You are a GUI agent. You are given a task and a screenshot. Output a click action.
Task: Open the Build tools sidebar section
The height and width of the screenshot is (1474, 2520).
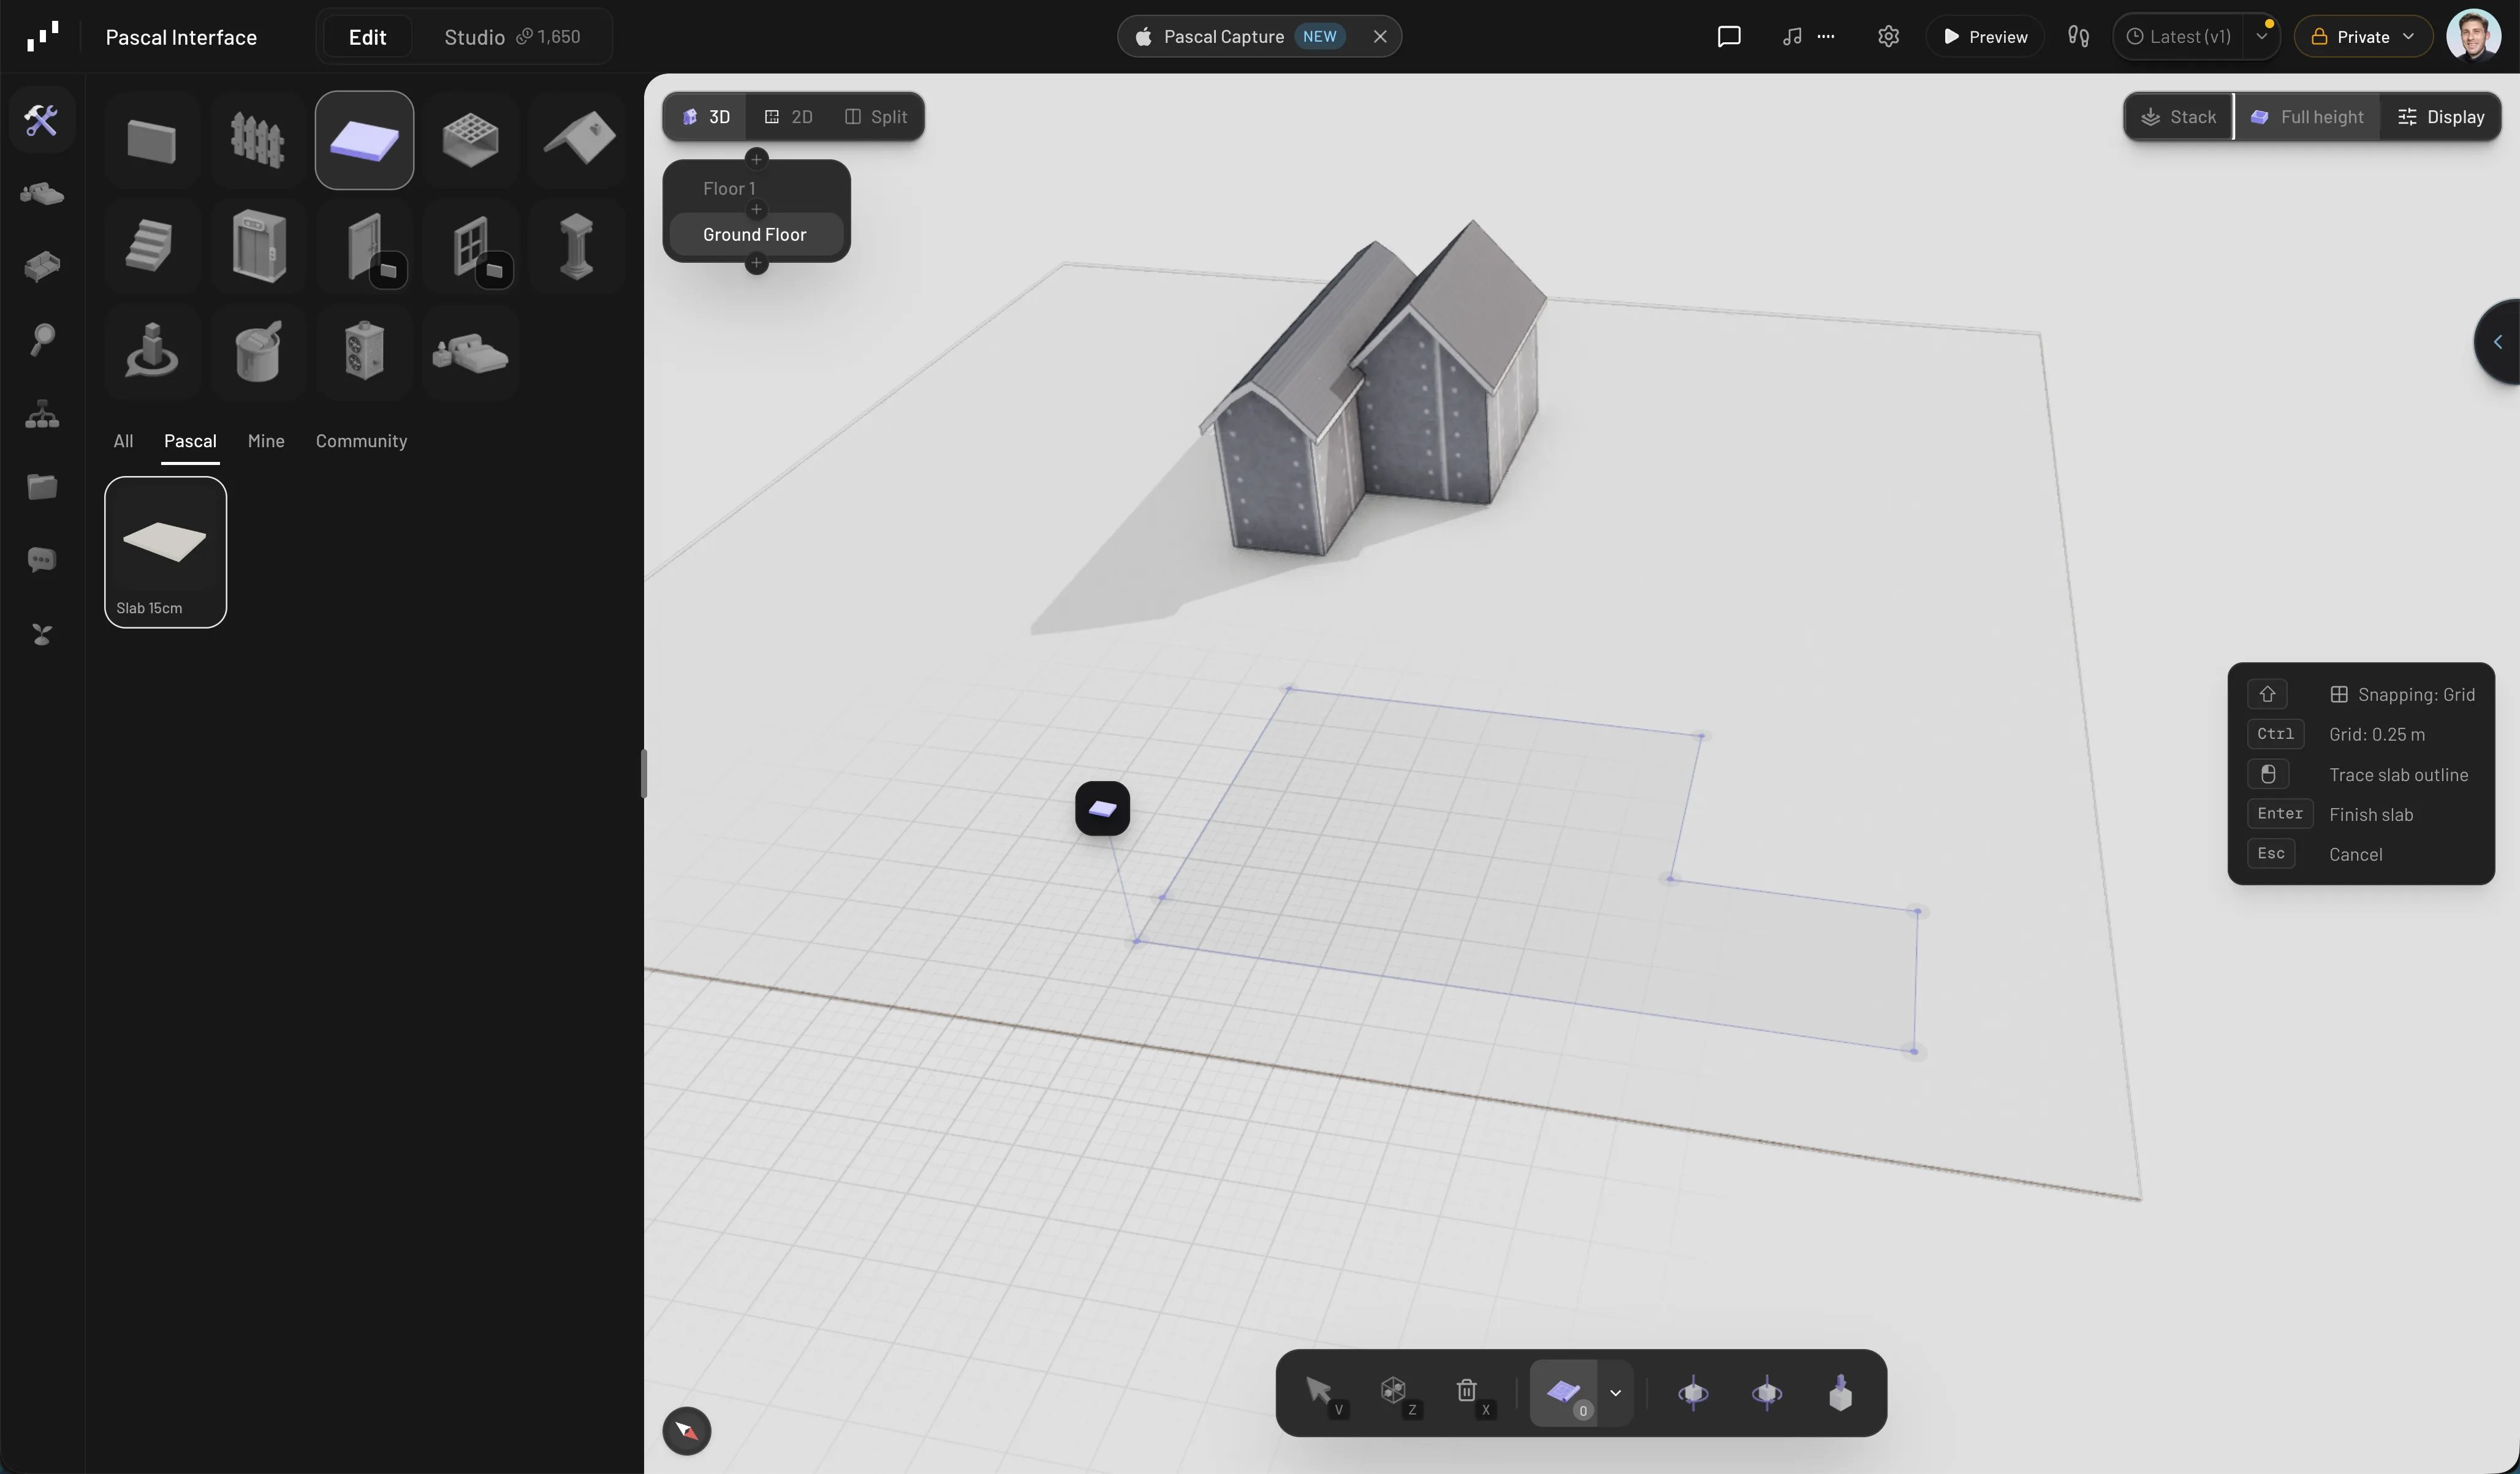42,120
